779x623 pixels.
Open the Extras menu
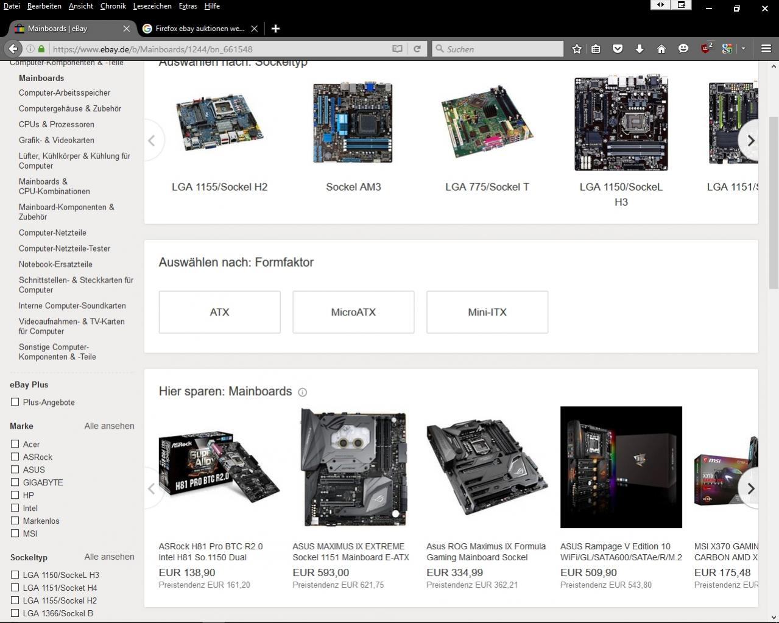188,6
